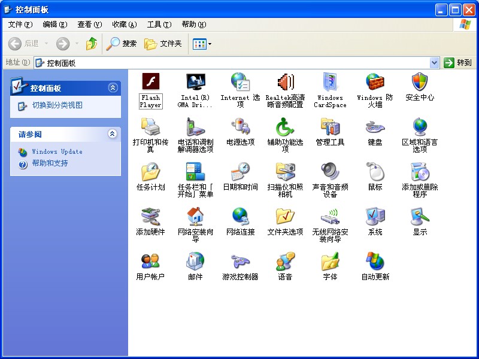
Task: Expand the address bar dropdown arrow
Action: click(435, 63)
